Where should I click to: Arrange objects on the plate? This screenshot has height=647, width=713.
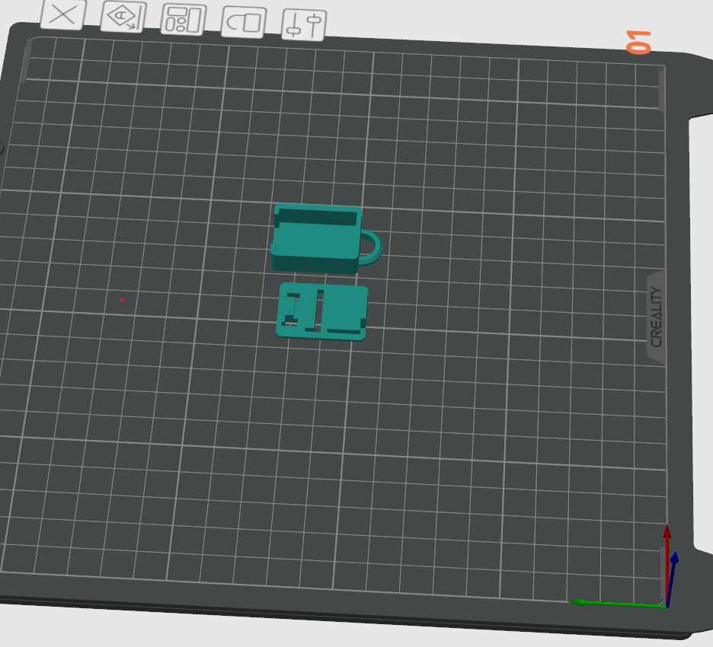pos(183,20)
